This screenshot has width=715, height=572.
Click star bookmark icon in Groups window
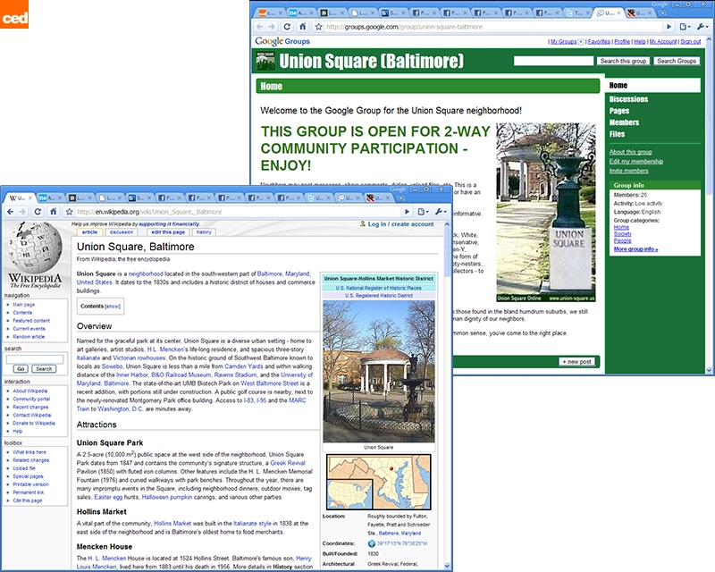coord(318,27)
